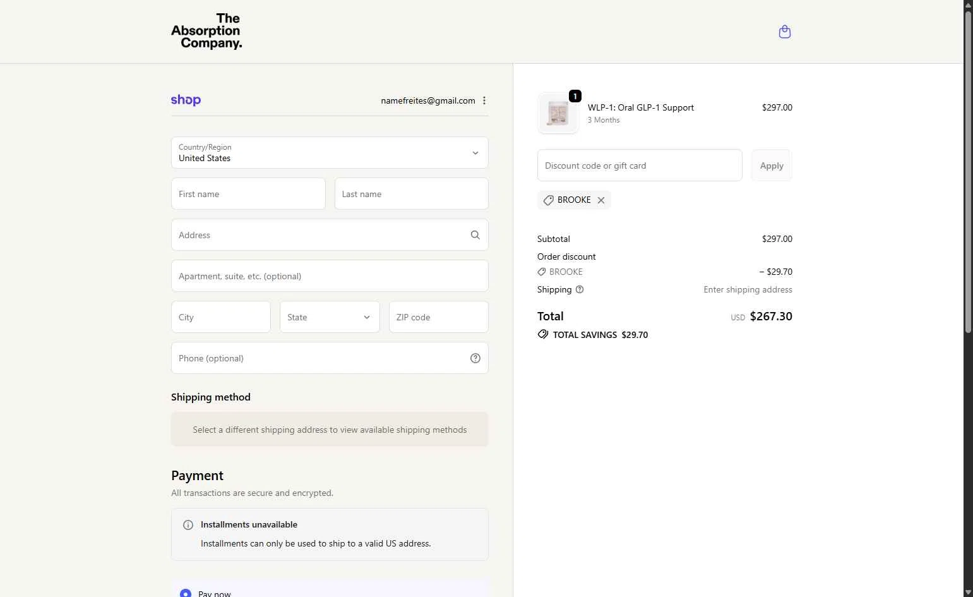The width and height of the screenshot is (973, 597).
Task: Click the phone field help question icon
Action: tap(475, 358)
